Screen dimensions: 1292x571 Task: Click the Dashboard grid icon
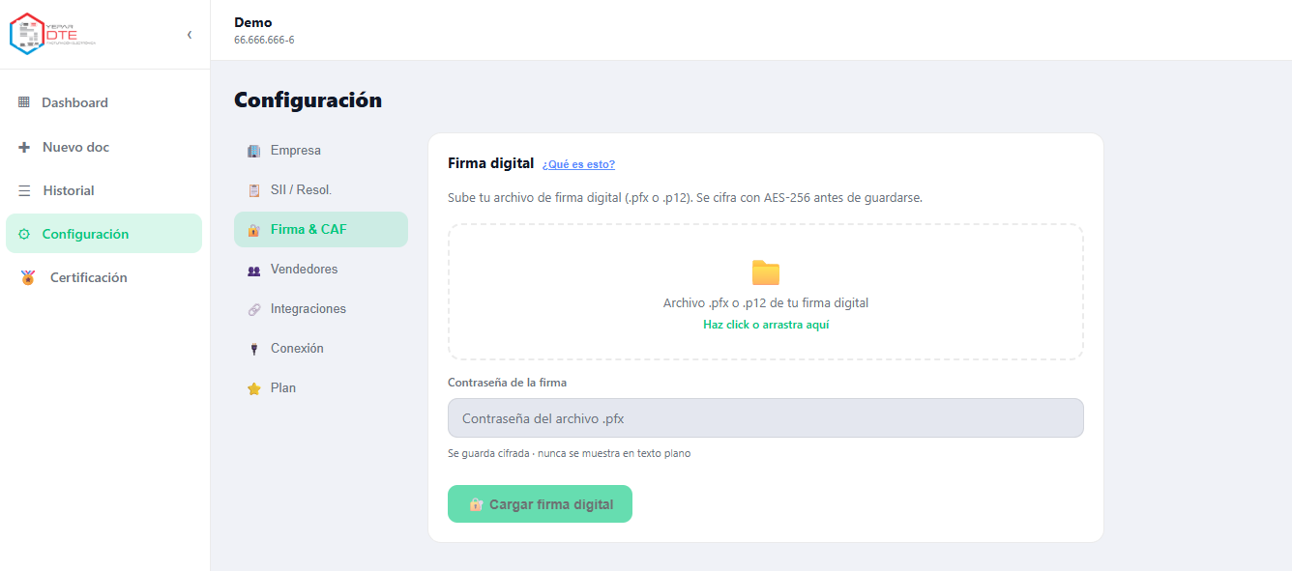(24, 102)
